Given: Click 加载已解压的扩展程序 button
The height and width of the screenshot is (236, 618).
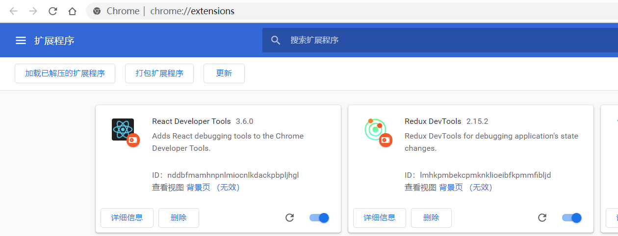Looking at the screenshot, I should click(x=65, y=73).
